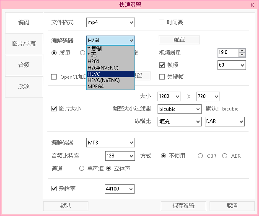The height and width of the screenshot is (216, 259).
Task: Select the 单声道 radio button
Action: coord(82,168)
